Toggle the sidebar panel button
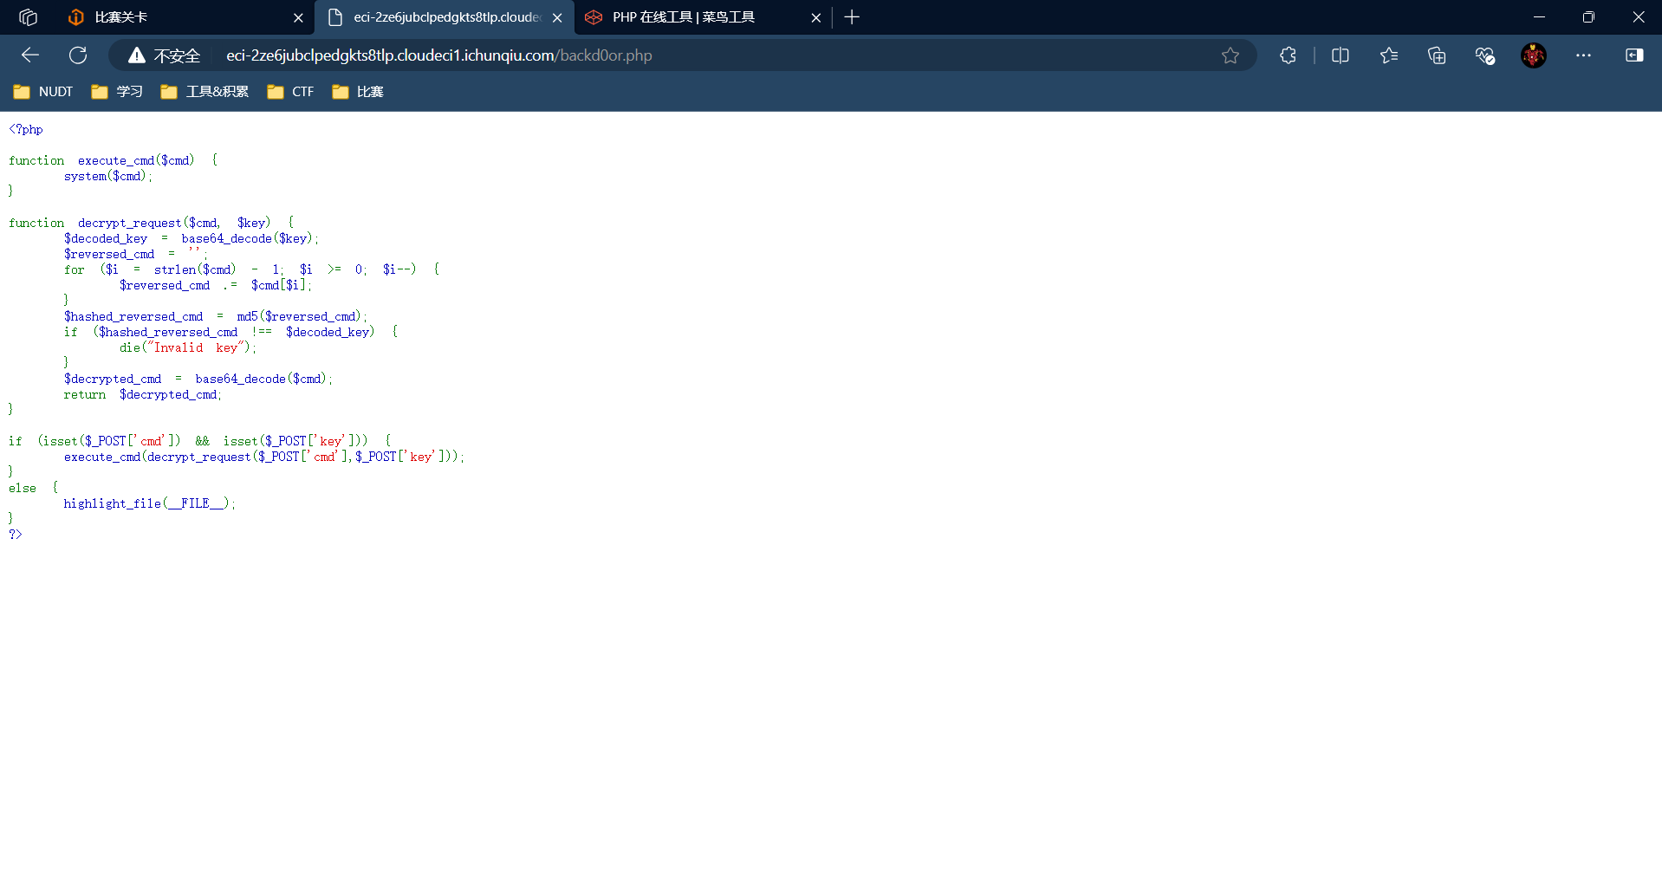Viewport: 1662px width, 876px height. point(1633,55)
